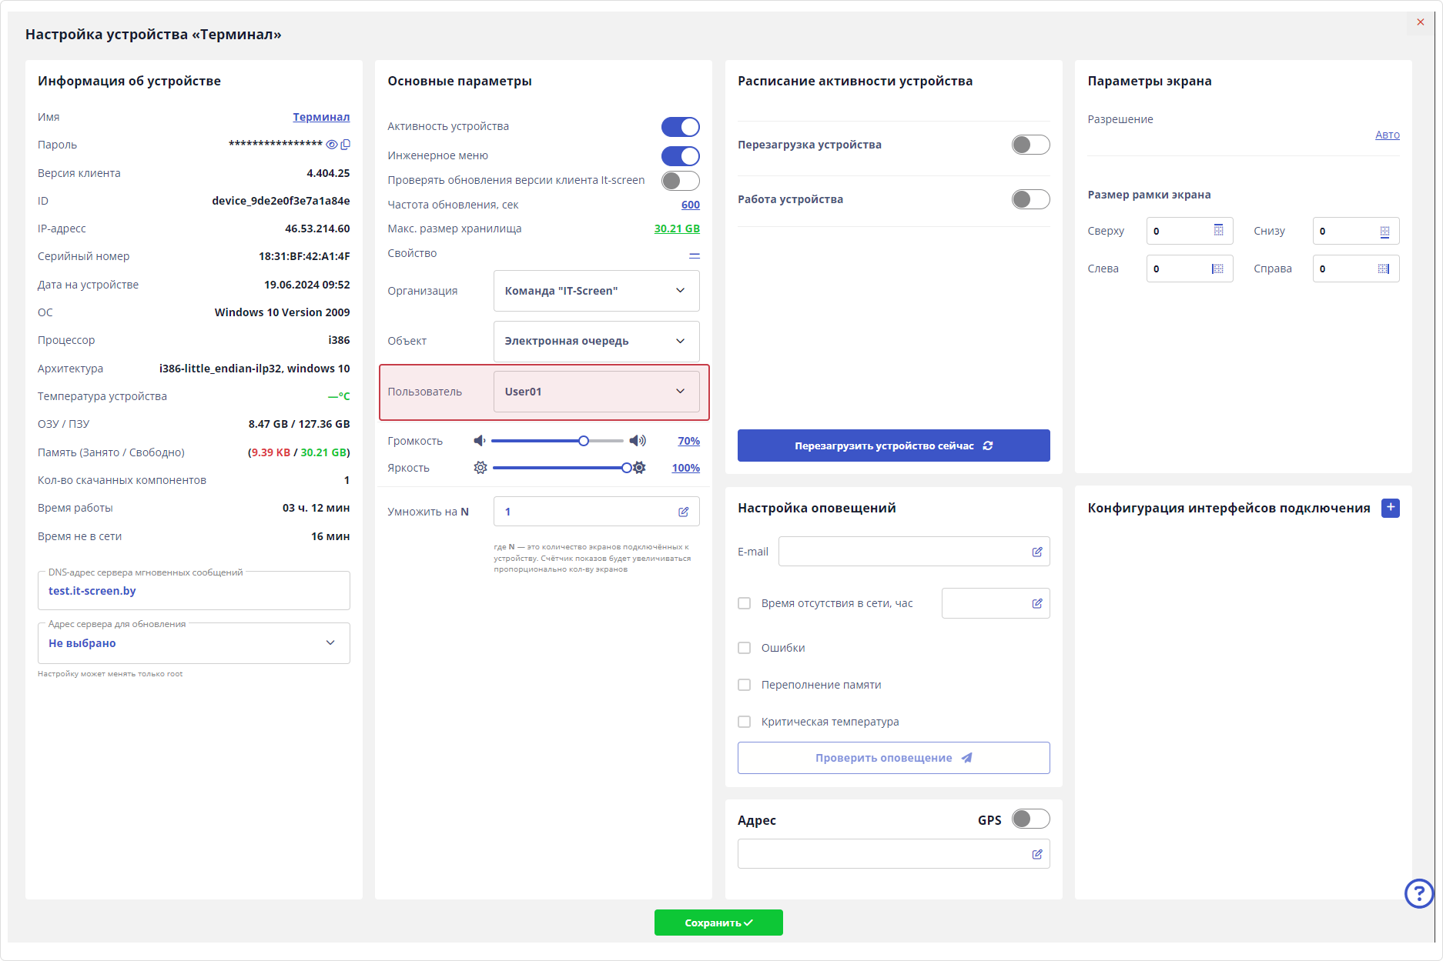Image resolution: width=1443 pixels, height=961 pixels.
Task: Check the Время отсутствия в сети checkbox
Action: coord(745,603)
